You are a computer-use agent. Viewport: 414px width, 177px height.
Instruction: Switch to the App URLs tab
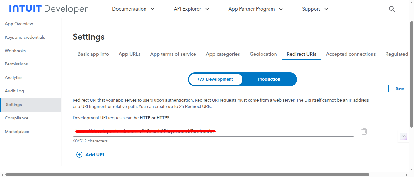click(x=129, y=54)
